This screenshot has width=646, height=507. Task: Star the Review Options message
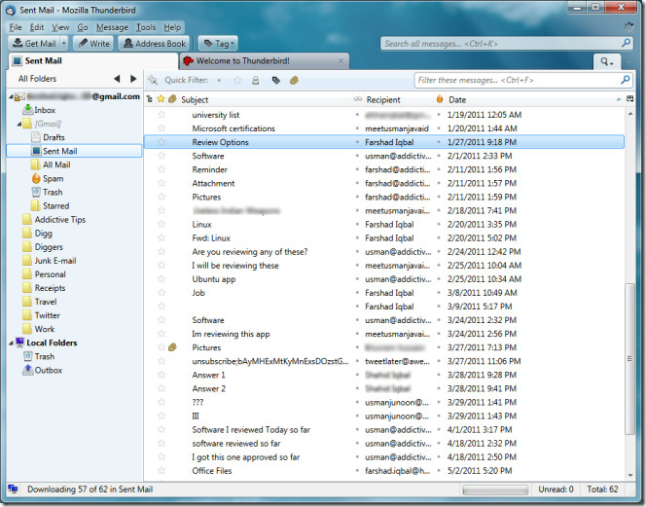pyautogui.click(x=161, y=142)
